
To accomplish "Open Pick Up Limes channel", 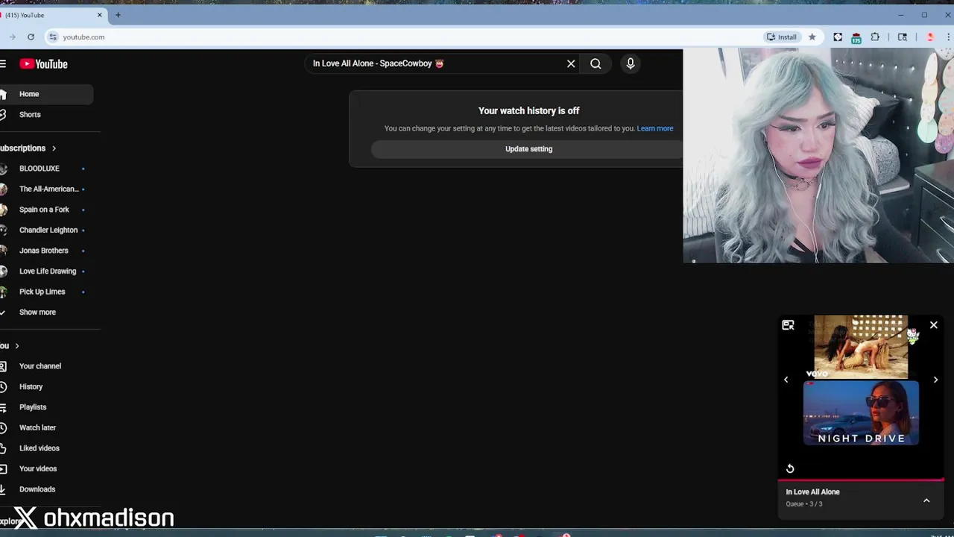I will click(42, 292).
